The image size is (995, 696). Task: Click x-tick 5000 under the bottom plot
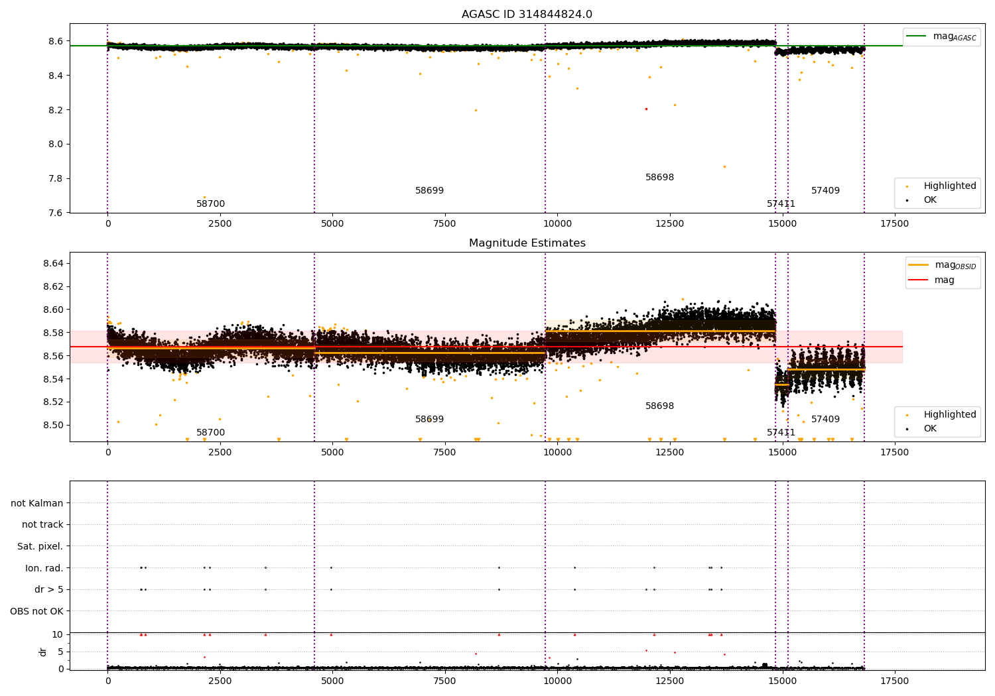[332, 681]
